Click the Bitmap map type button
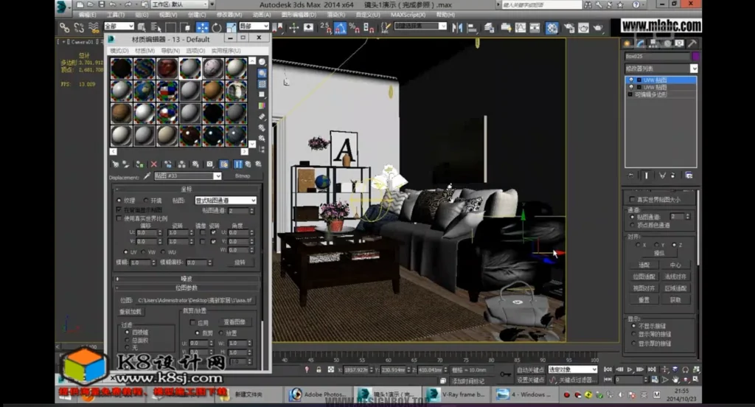Viewport: 755px width, 407px height. (x=242, y=176)
